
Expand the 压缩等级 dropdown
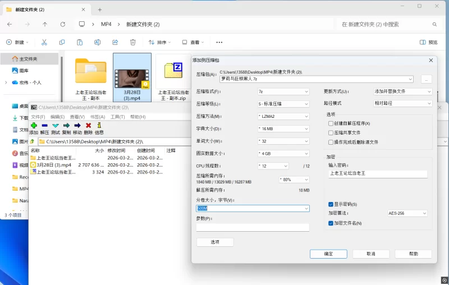(x=283, y=104)
